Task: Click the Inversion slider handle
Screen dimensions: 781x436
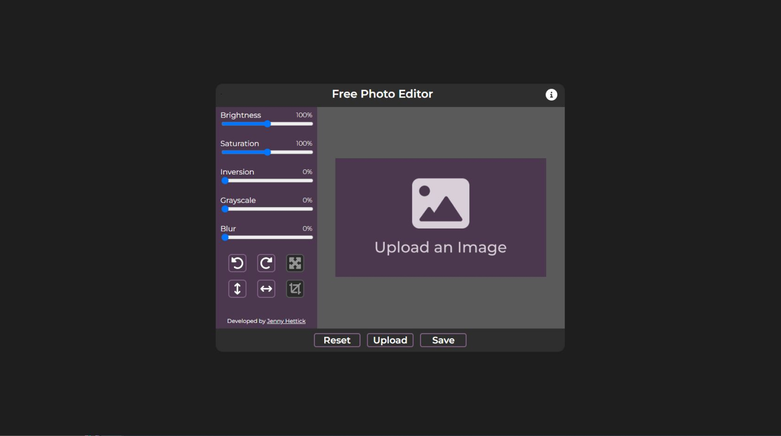Action: pos(225,181)
